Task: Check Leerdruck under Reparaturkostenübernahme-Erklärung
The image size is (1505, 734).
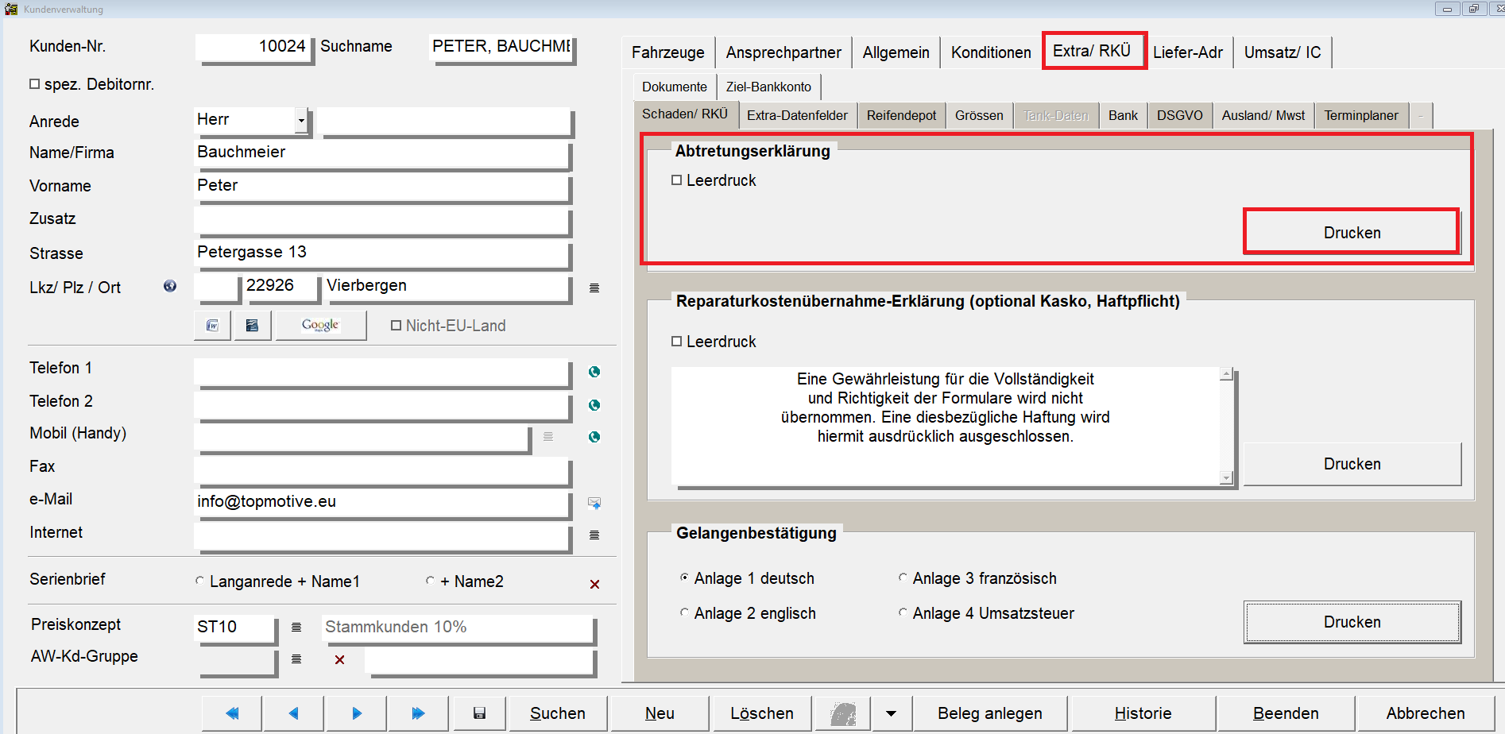Action: click(677, 342)
